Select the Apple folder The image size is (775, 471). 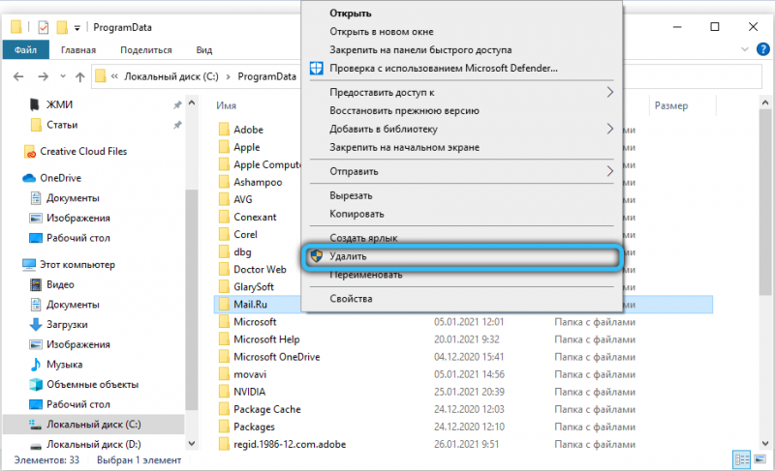click(247, 147)
